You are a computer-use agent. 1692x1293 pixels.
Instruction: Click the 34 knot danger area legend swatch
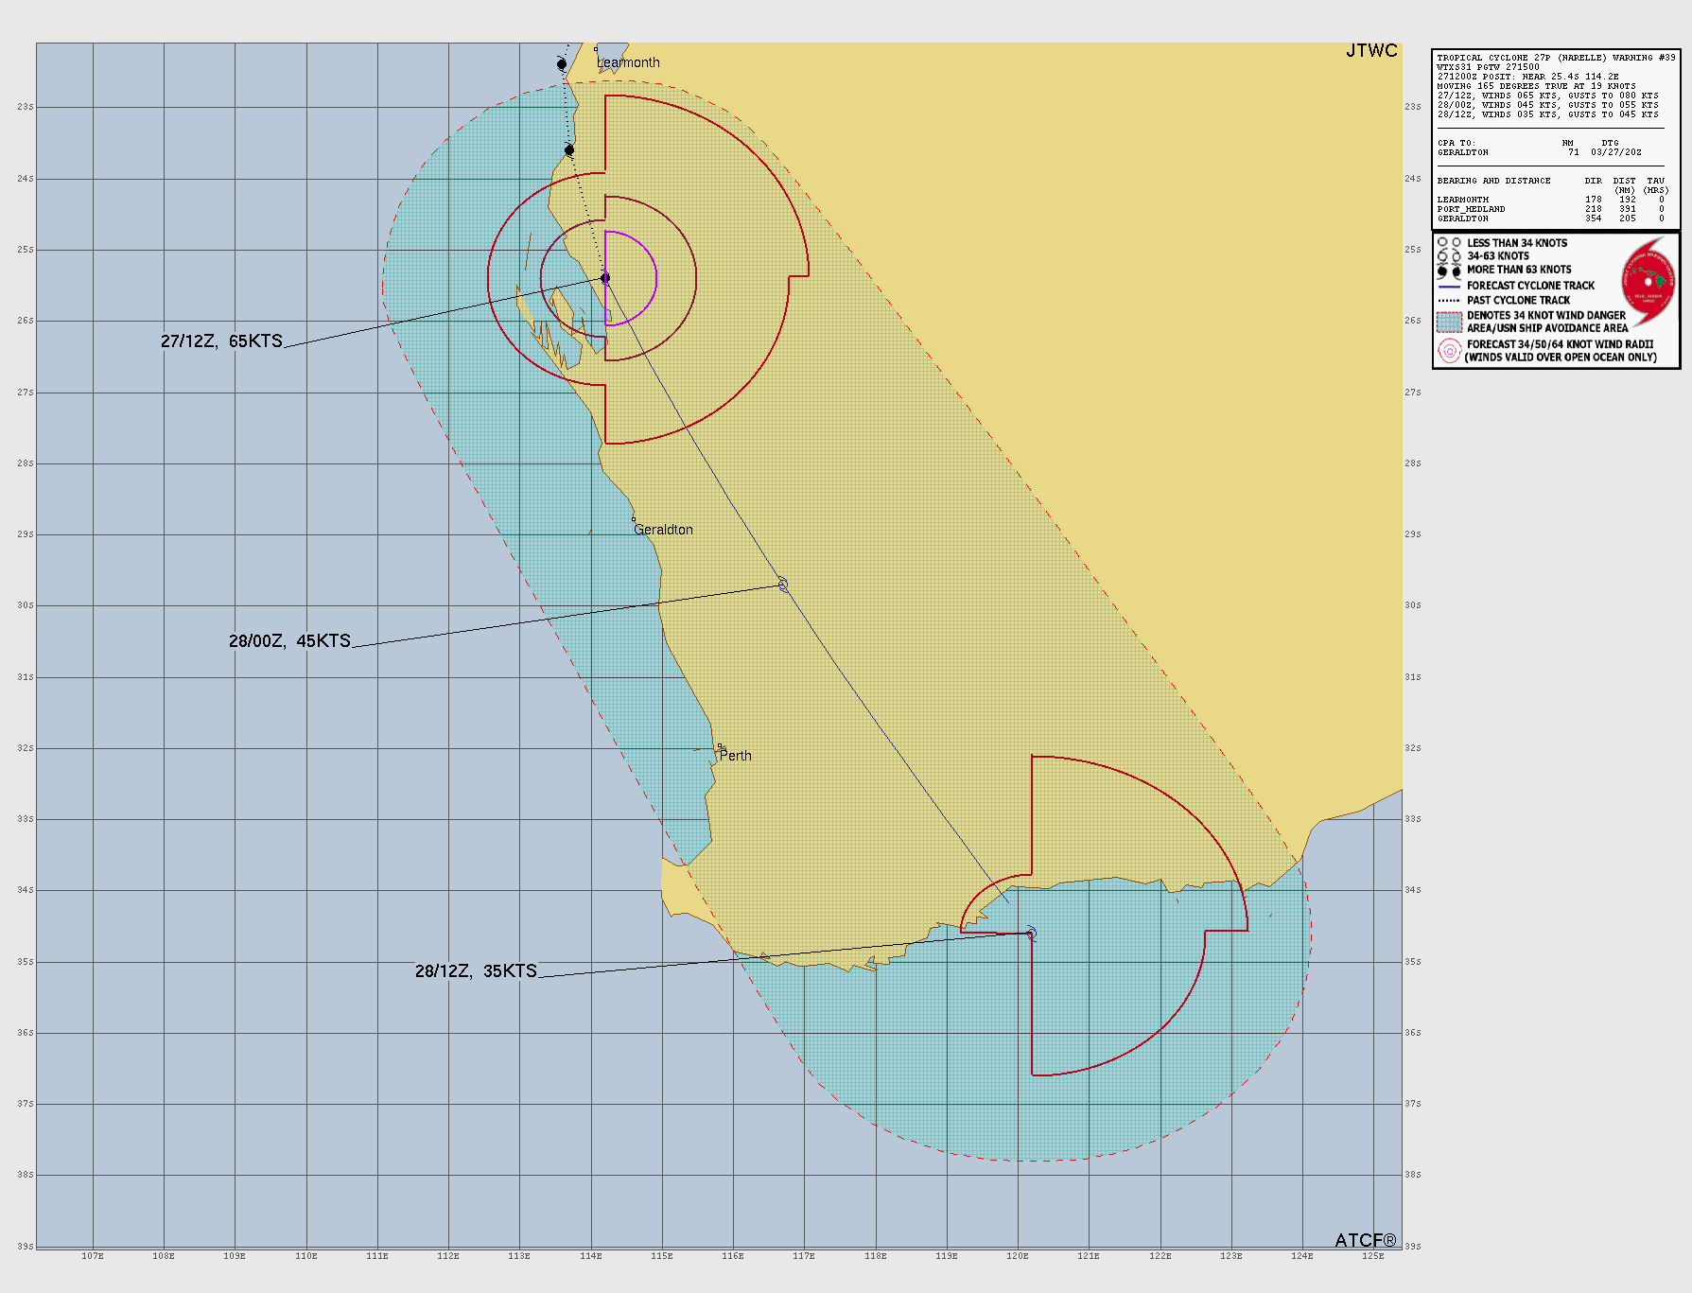pyautogui.click(x=1449, y=322)
